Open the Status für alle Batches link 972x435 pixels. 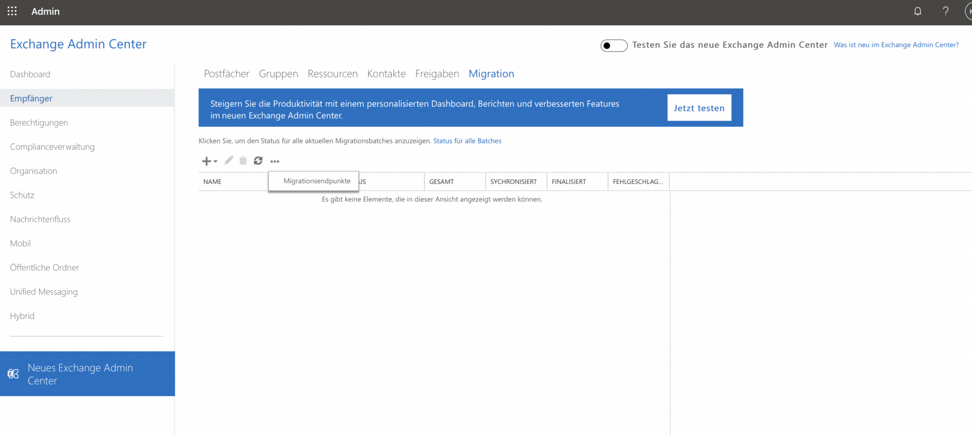tap(467, 141)
